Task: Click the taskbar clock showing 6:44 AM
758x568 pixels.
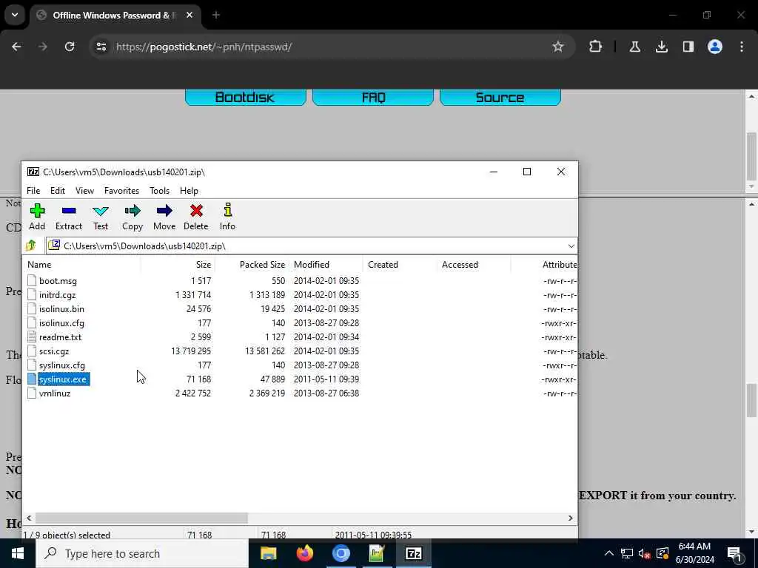Action: click(694, 553)
